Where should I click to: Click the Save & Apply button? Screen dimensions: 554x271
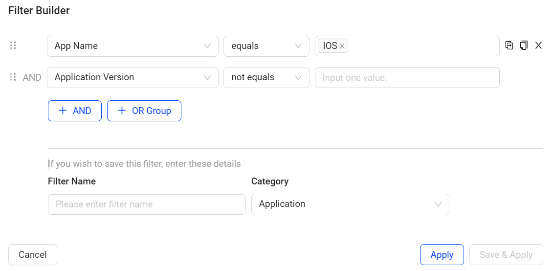(x=506, y=254)
